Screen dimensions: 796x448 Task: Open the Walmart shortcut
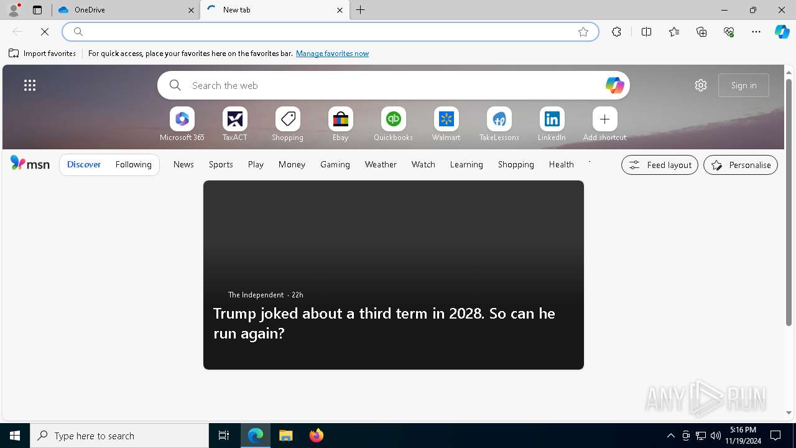click(x=447, y=124)
